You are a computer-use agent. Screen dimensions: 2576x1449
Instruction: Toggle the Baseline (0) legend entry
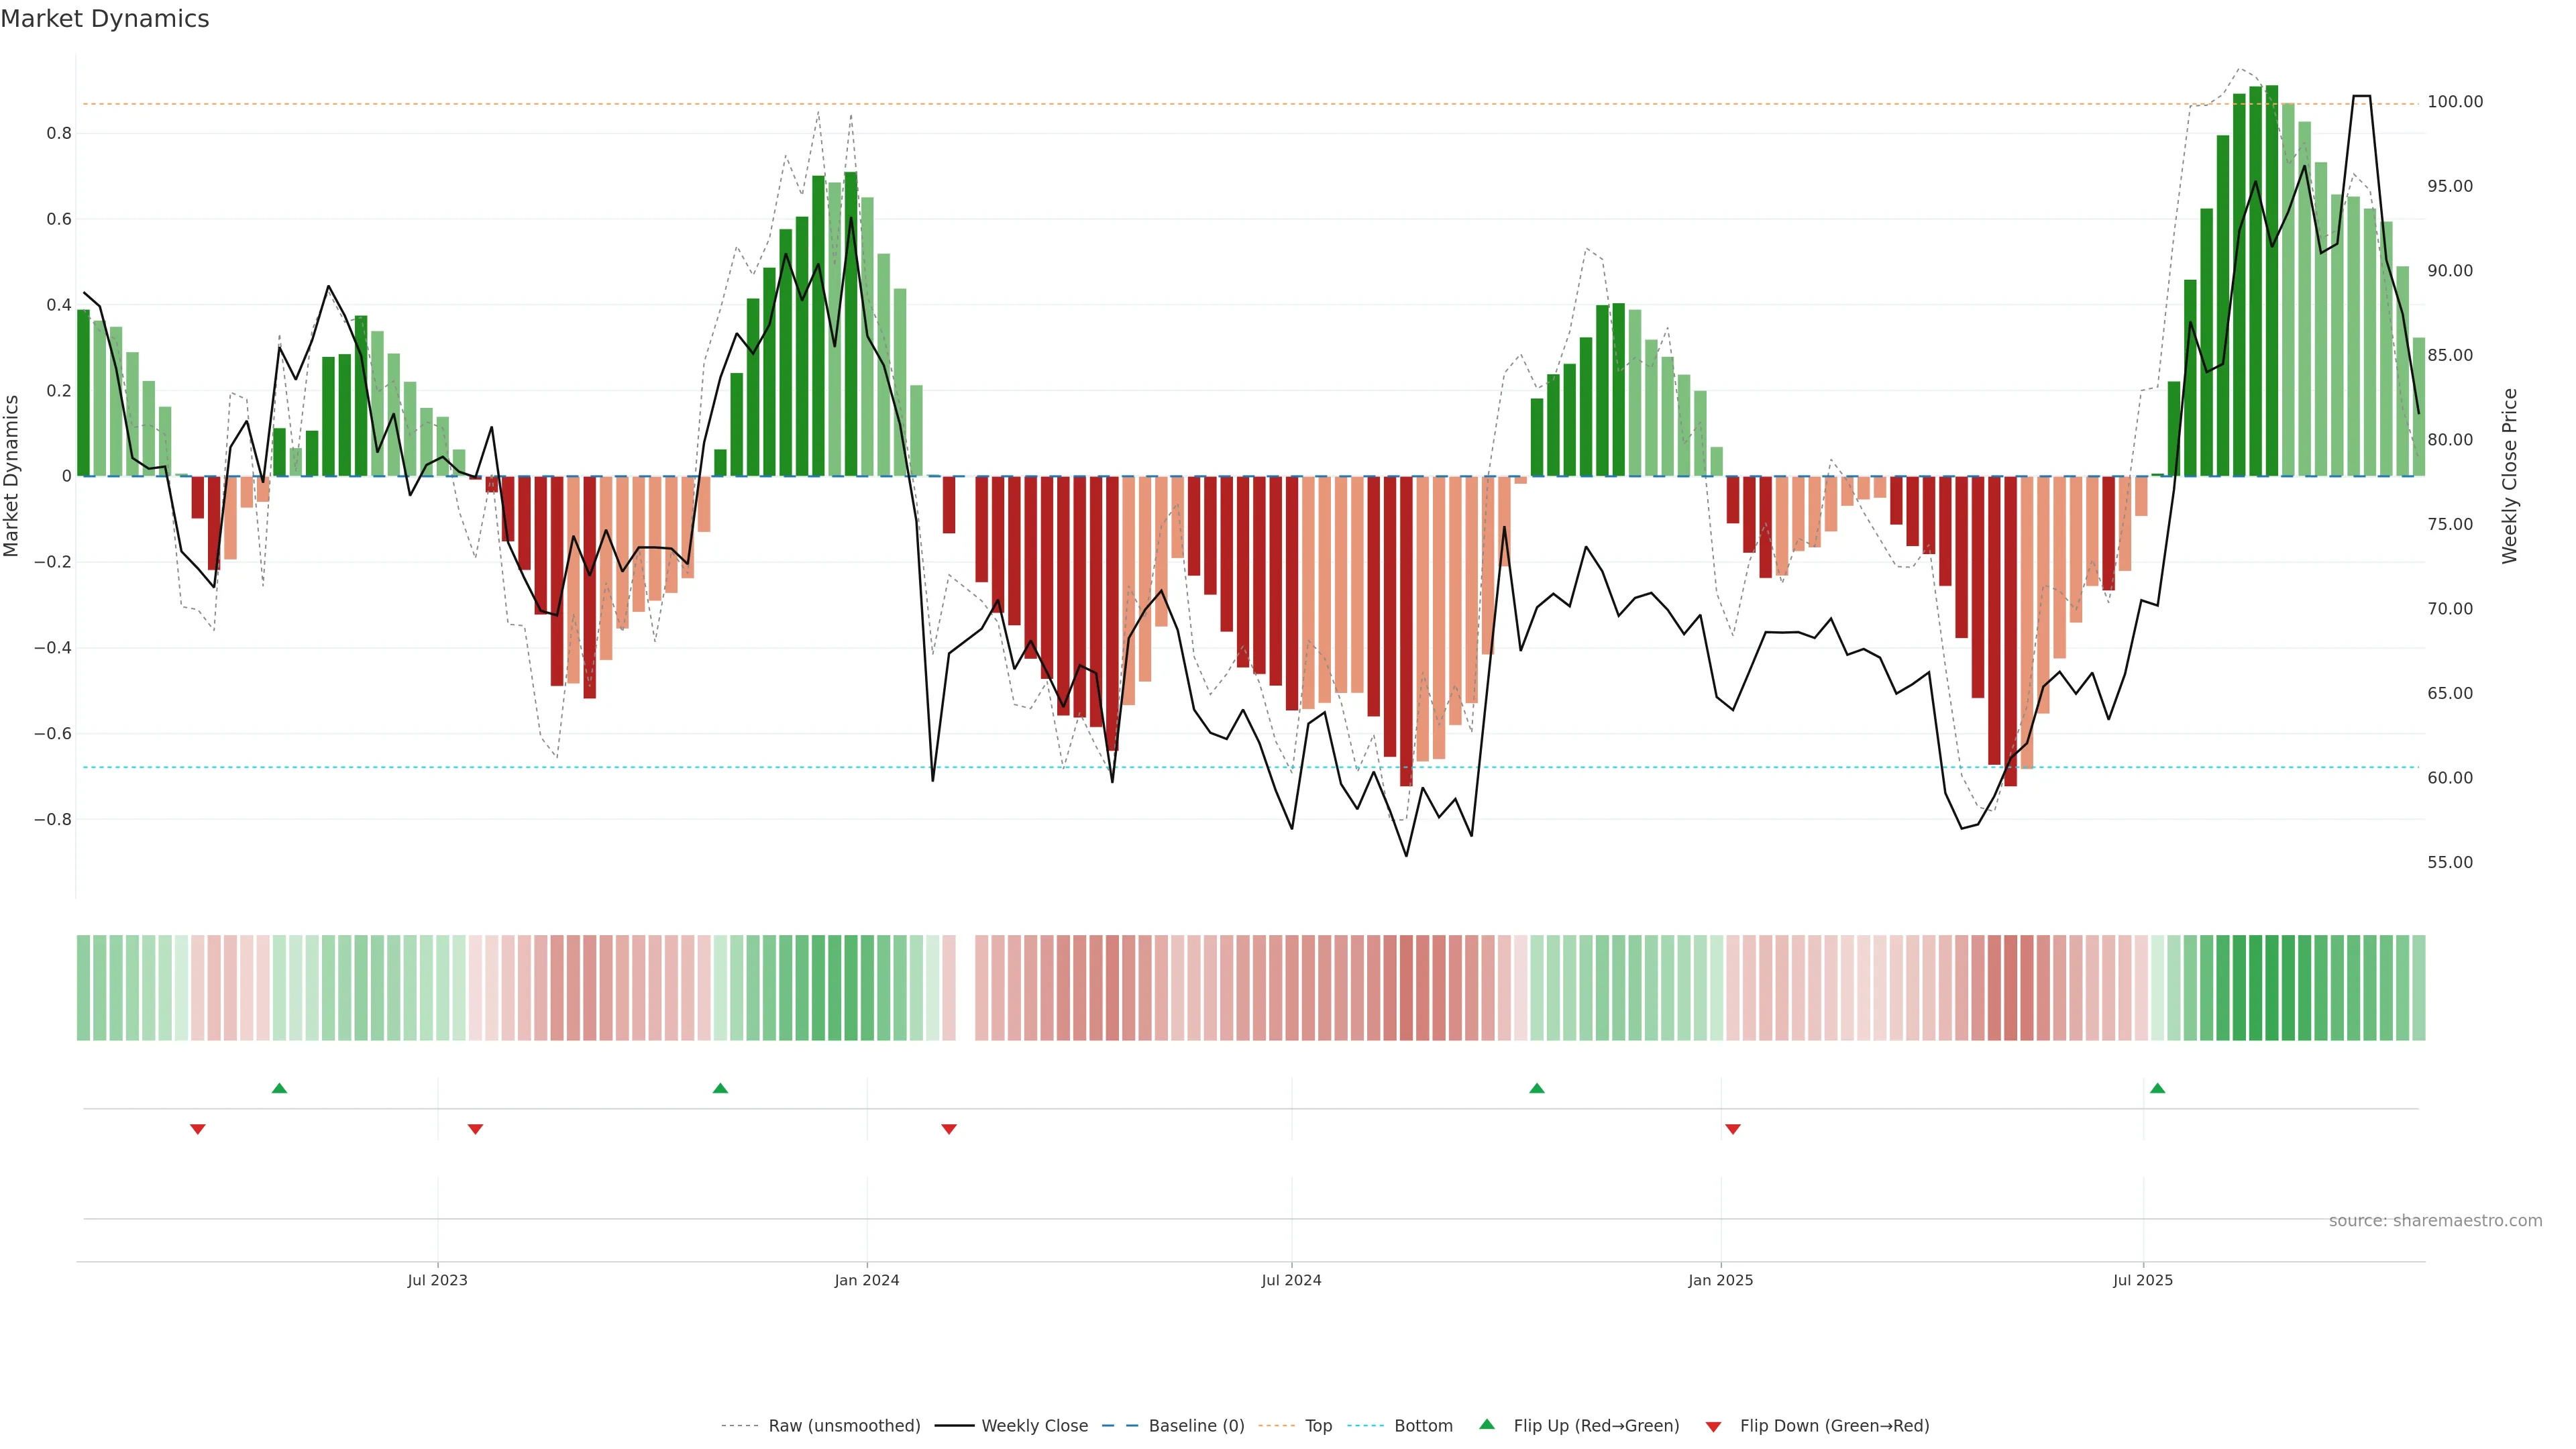(1196, 1426)
